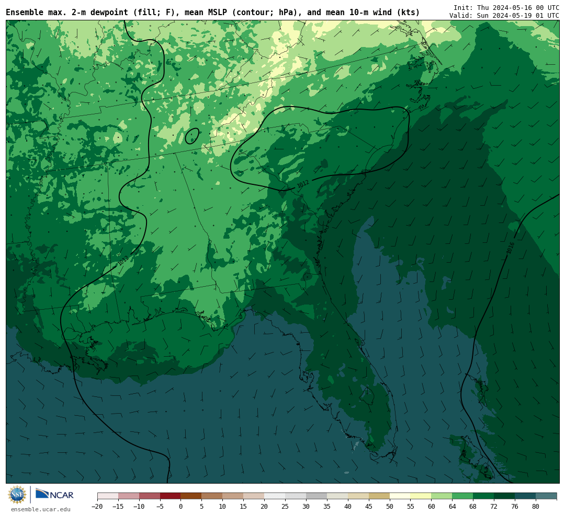Click the darkest green swatch between 72 and 76
The width and height of the screenshot is (565, 516).
click(505, 496)
